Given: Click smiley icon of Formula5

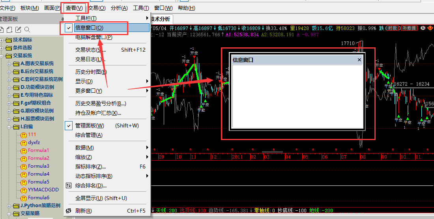Looking at the screenshot, I should 24,182.
